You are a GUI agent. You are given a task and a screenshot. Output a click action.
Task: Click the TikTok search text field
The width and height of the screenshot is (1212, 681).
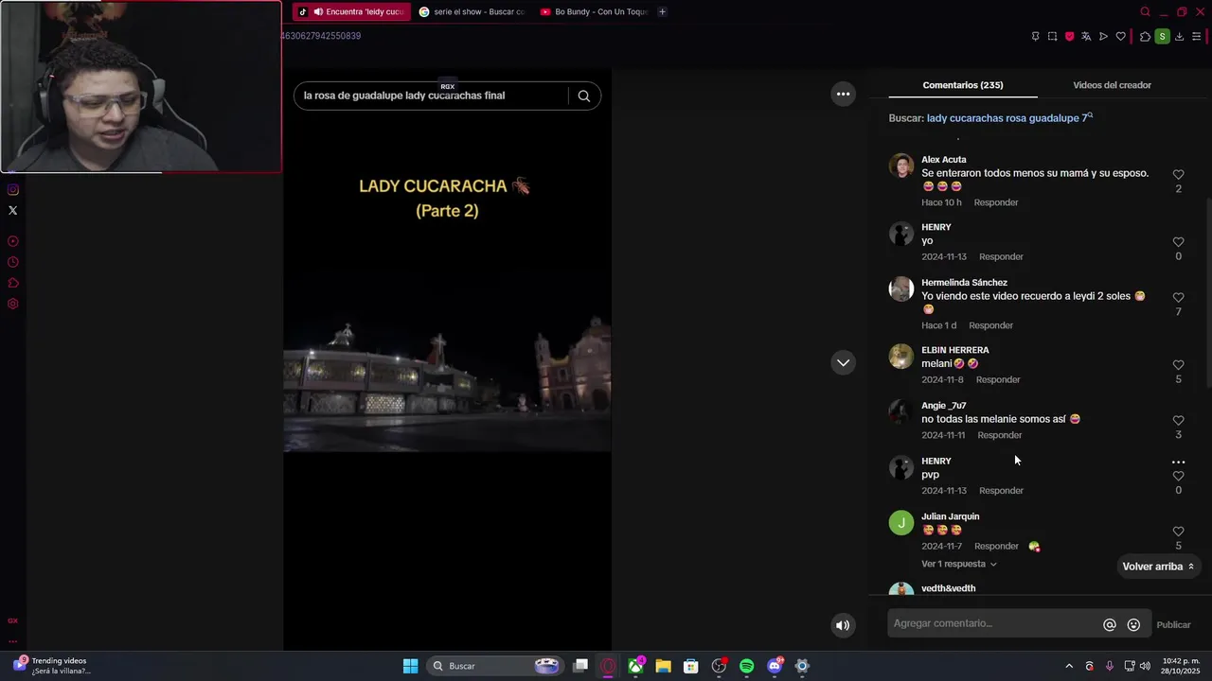coord(431,96)
